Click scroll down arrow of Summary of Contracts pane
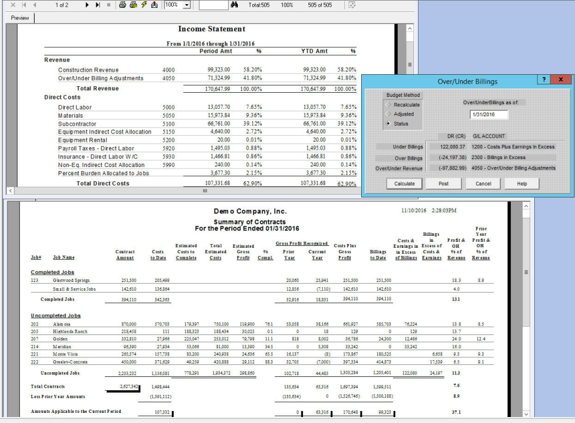575x423 pixels. tap(526, 414)
